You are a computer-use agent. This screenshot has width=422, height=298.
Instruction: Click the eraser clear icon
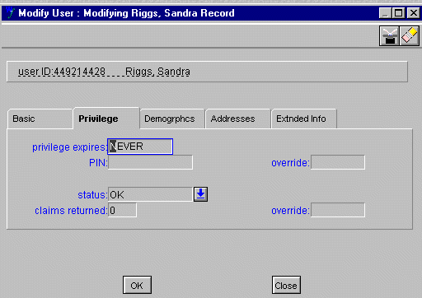409,36
